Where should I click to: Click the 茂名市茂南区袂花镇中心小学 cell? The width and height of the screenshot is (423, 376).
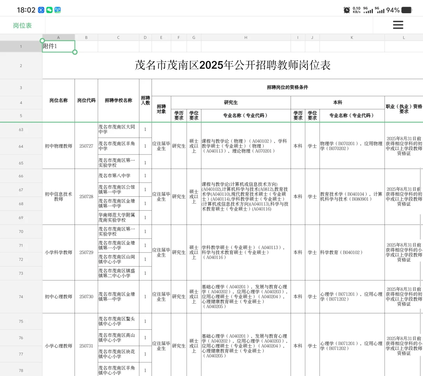118,354
